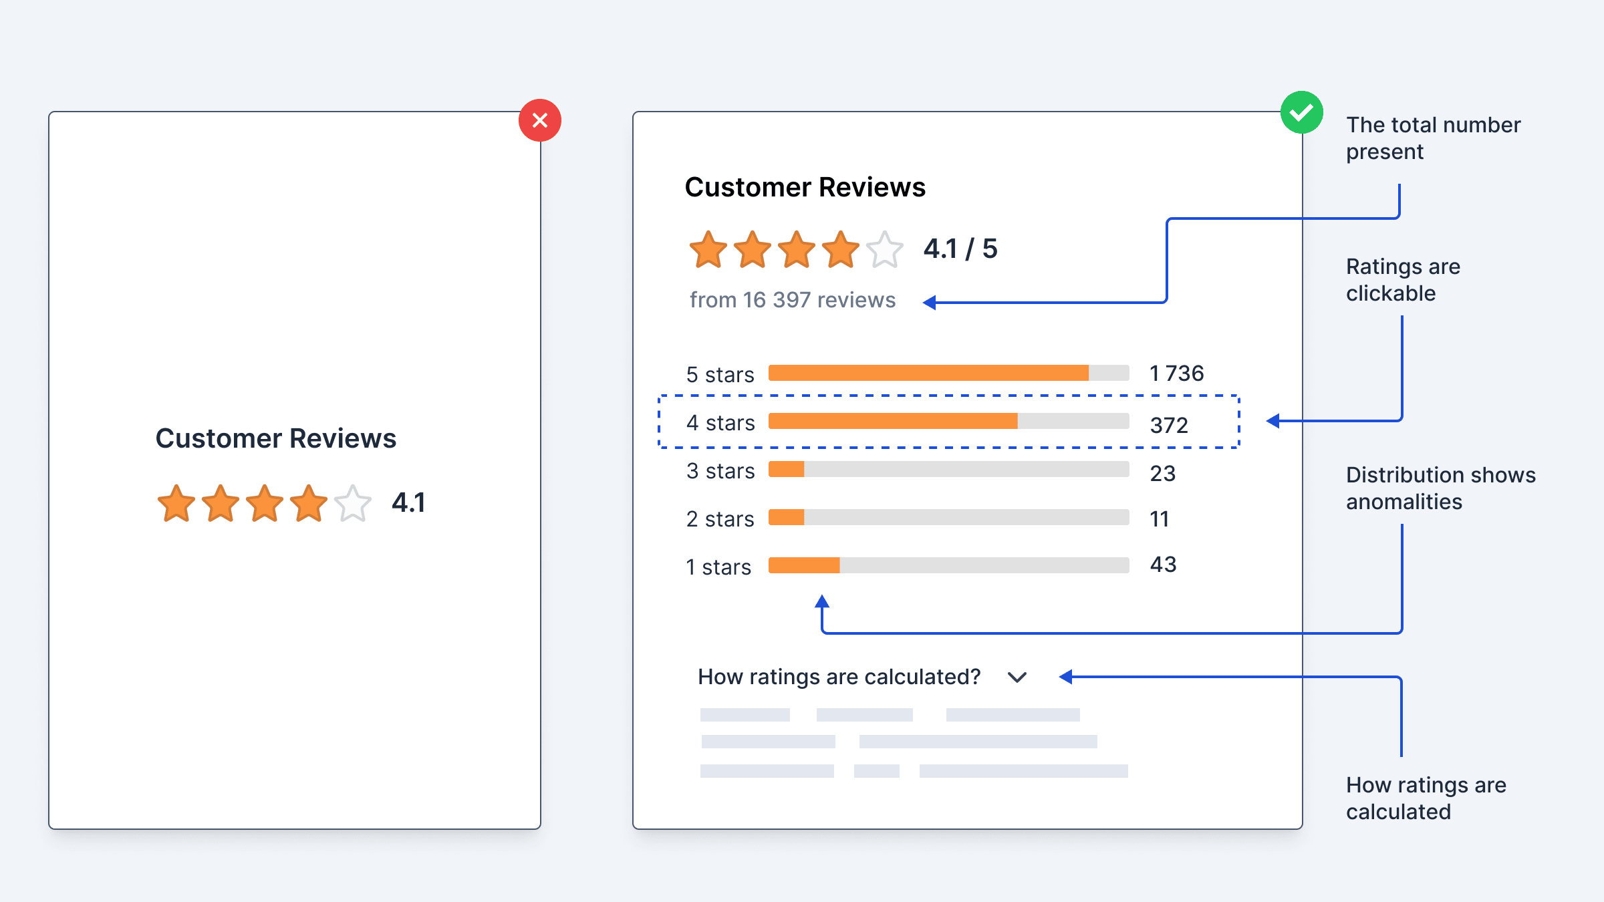Click the green checkmark badge icon
The height and width of the screenshot is (902, 1604).
1301,112
